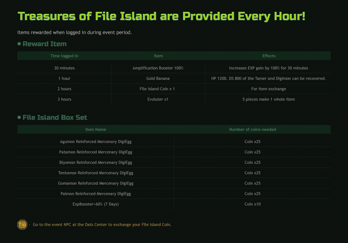Click the bullet icon beside File Island Box Set
This screenshot has height=243, width=348.
pyautogui.click(x=19, y=117)
